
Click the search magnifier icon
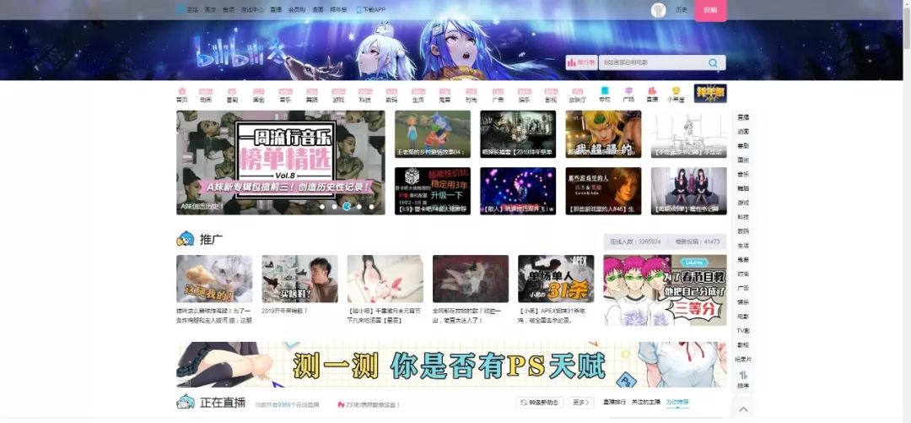pos(713,62)
